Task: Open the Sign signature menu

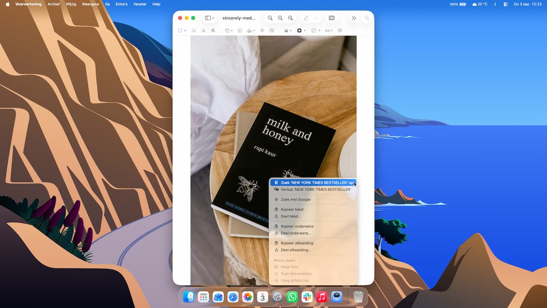Action: point(251,31)
